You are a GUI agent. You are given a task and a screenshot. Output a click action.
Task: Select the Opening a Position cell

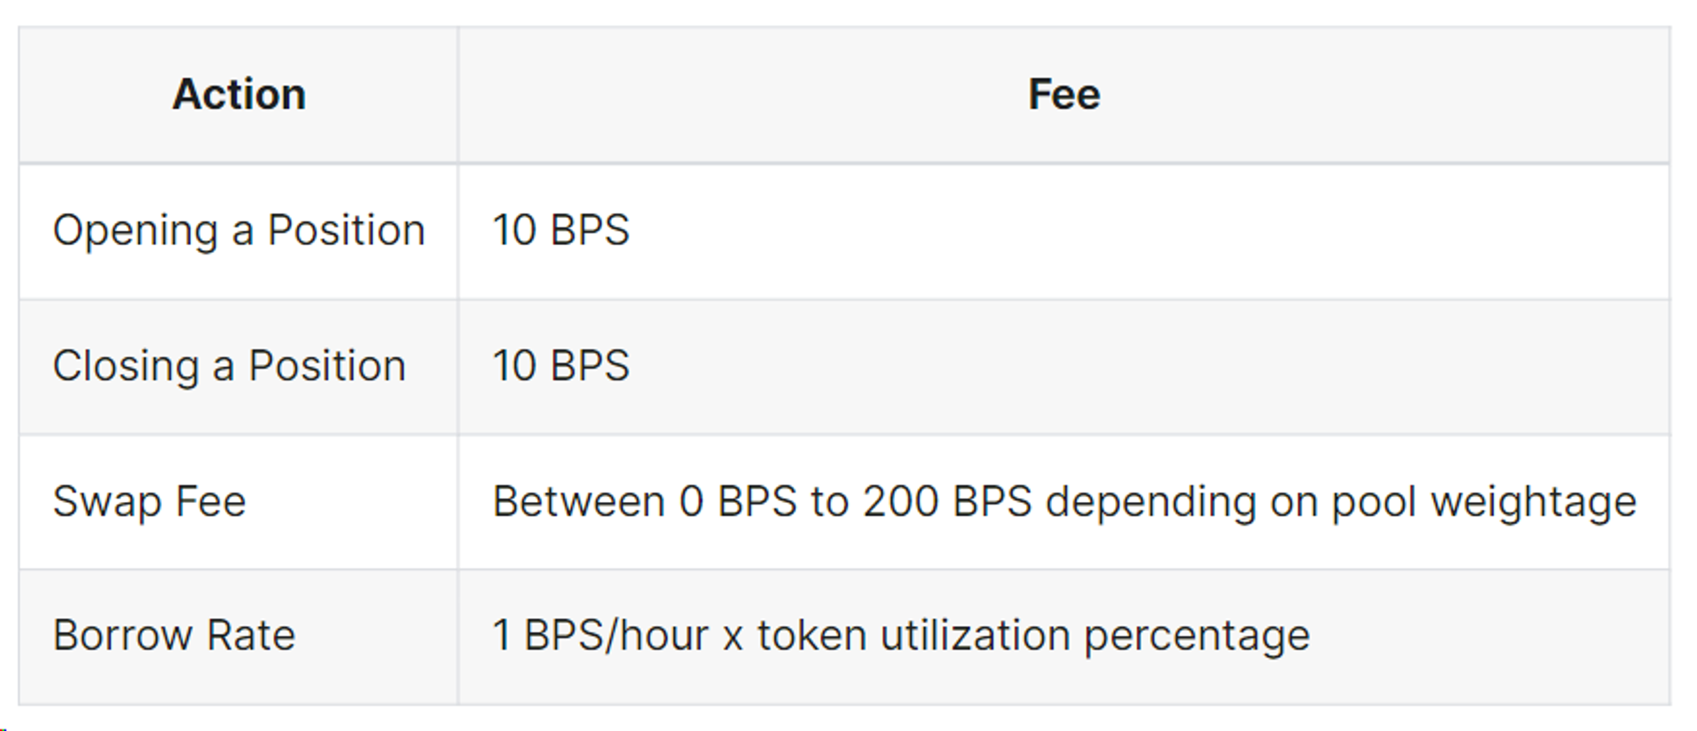point(238,231)
